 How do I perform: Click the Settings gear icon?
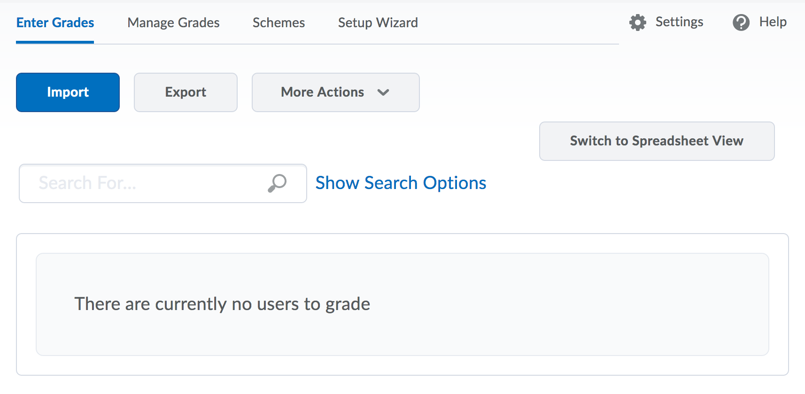(637, 23)
